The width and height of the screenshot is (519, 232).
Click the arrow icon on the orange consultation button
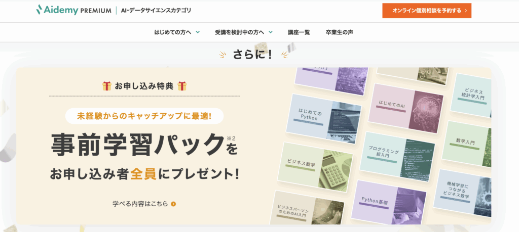click(x=466, y=11)
